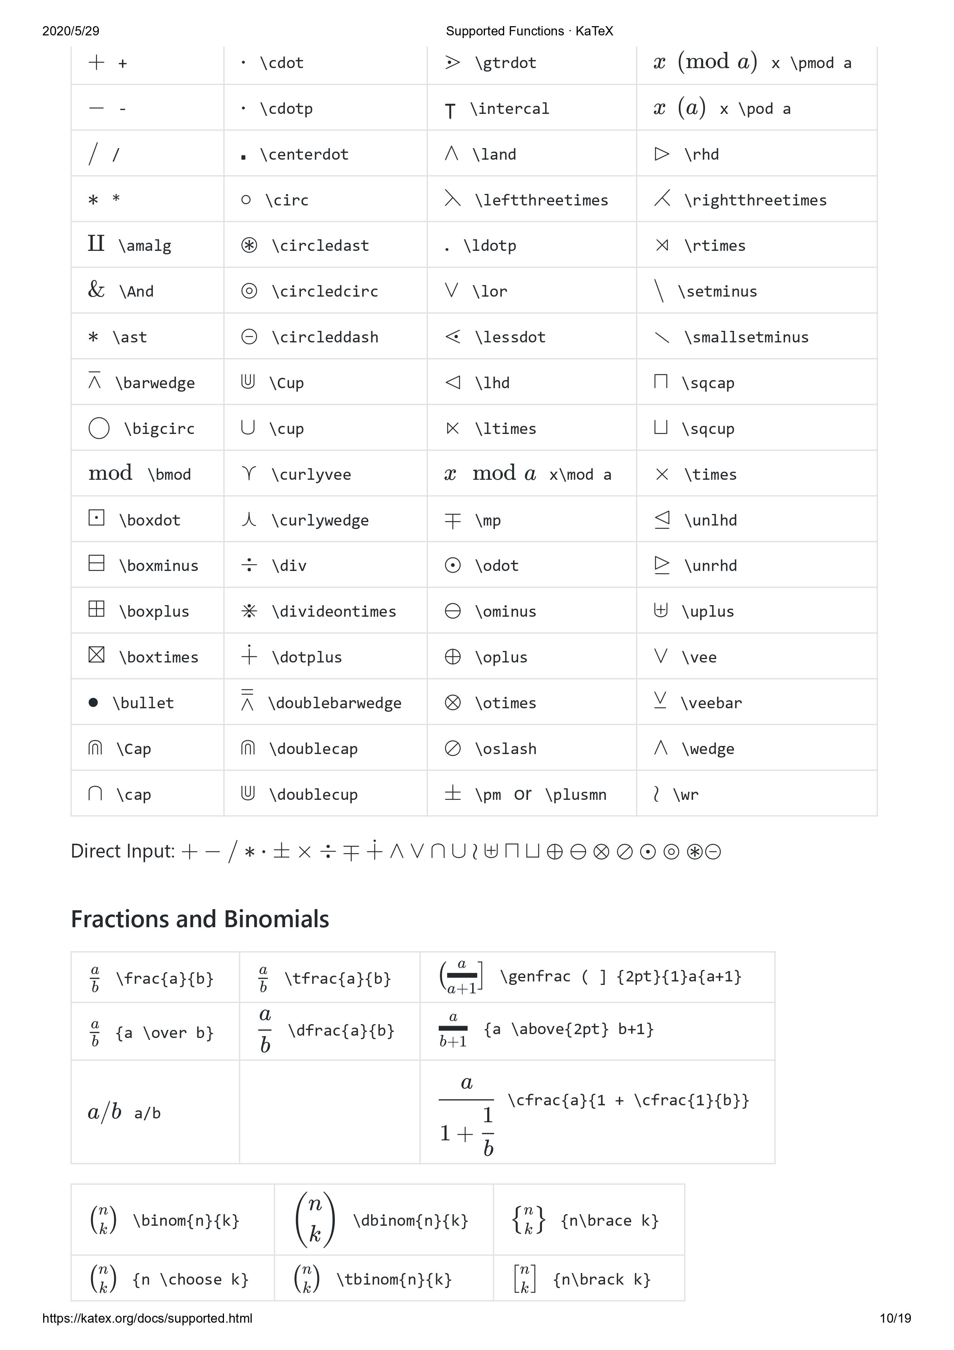Click the \bigcirc circle symbol

coord(99,428)
